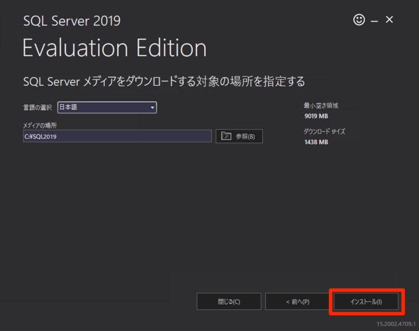Open the 言語の選択 language combo box
Screen dimensions: 419x331
click(x=107, y=107)
